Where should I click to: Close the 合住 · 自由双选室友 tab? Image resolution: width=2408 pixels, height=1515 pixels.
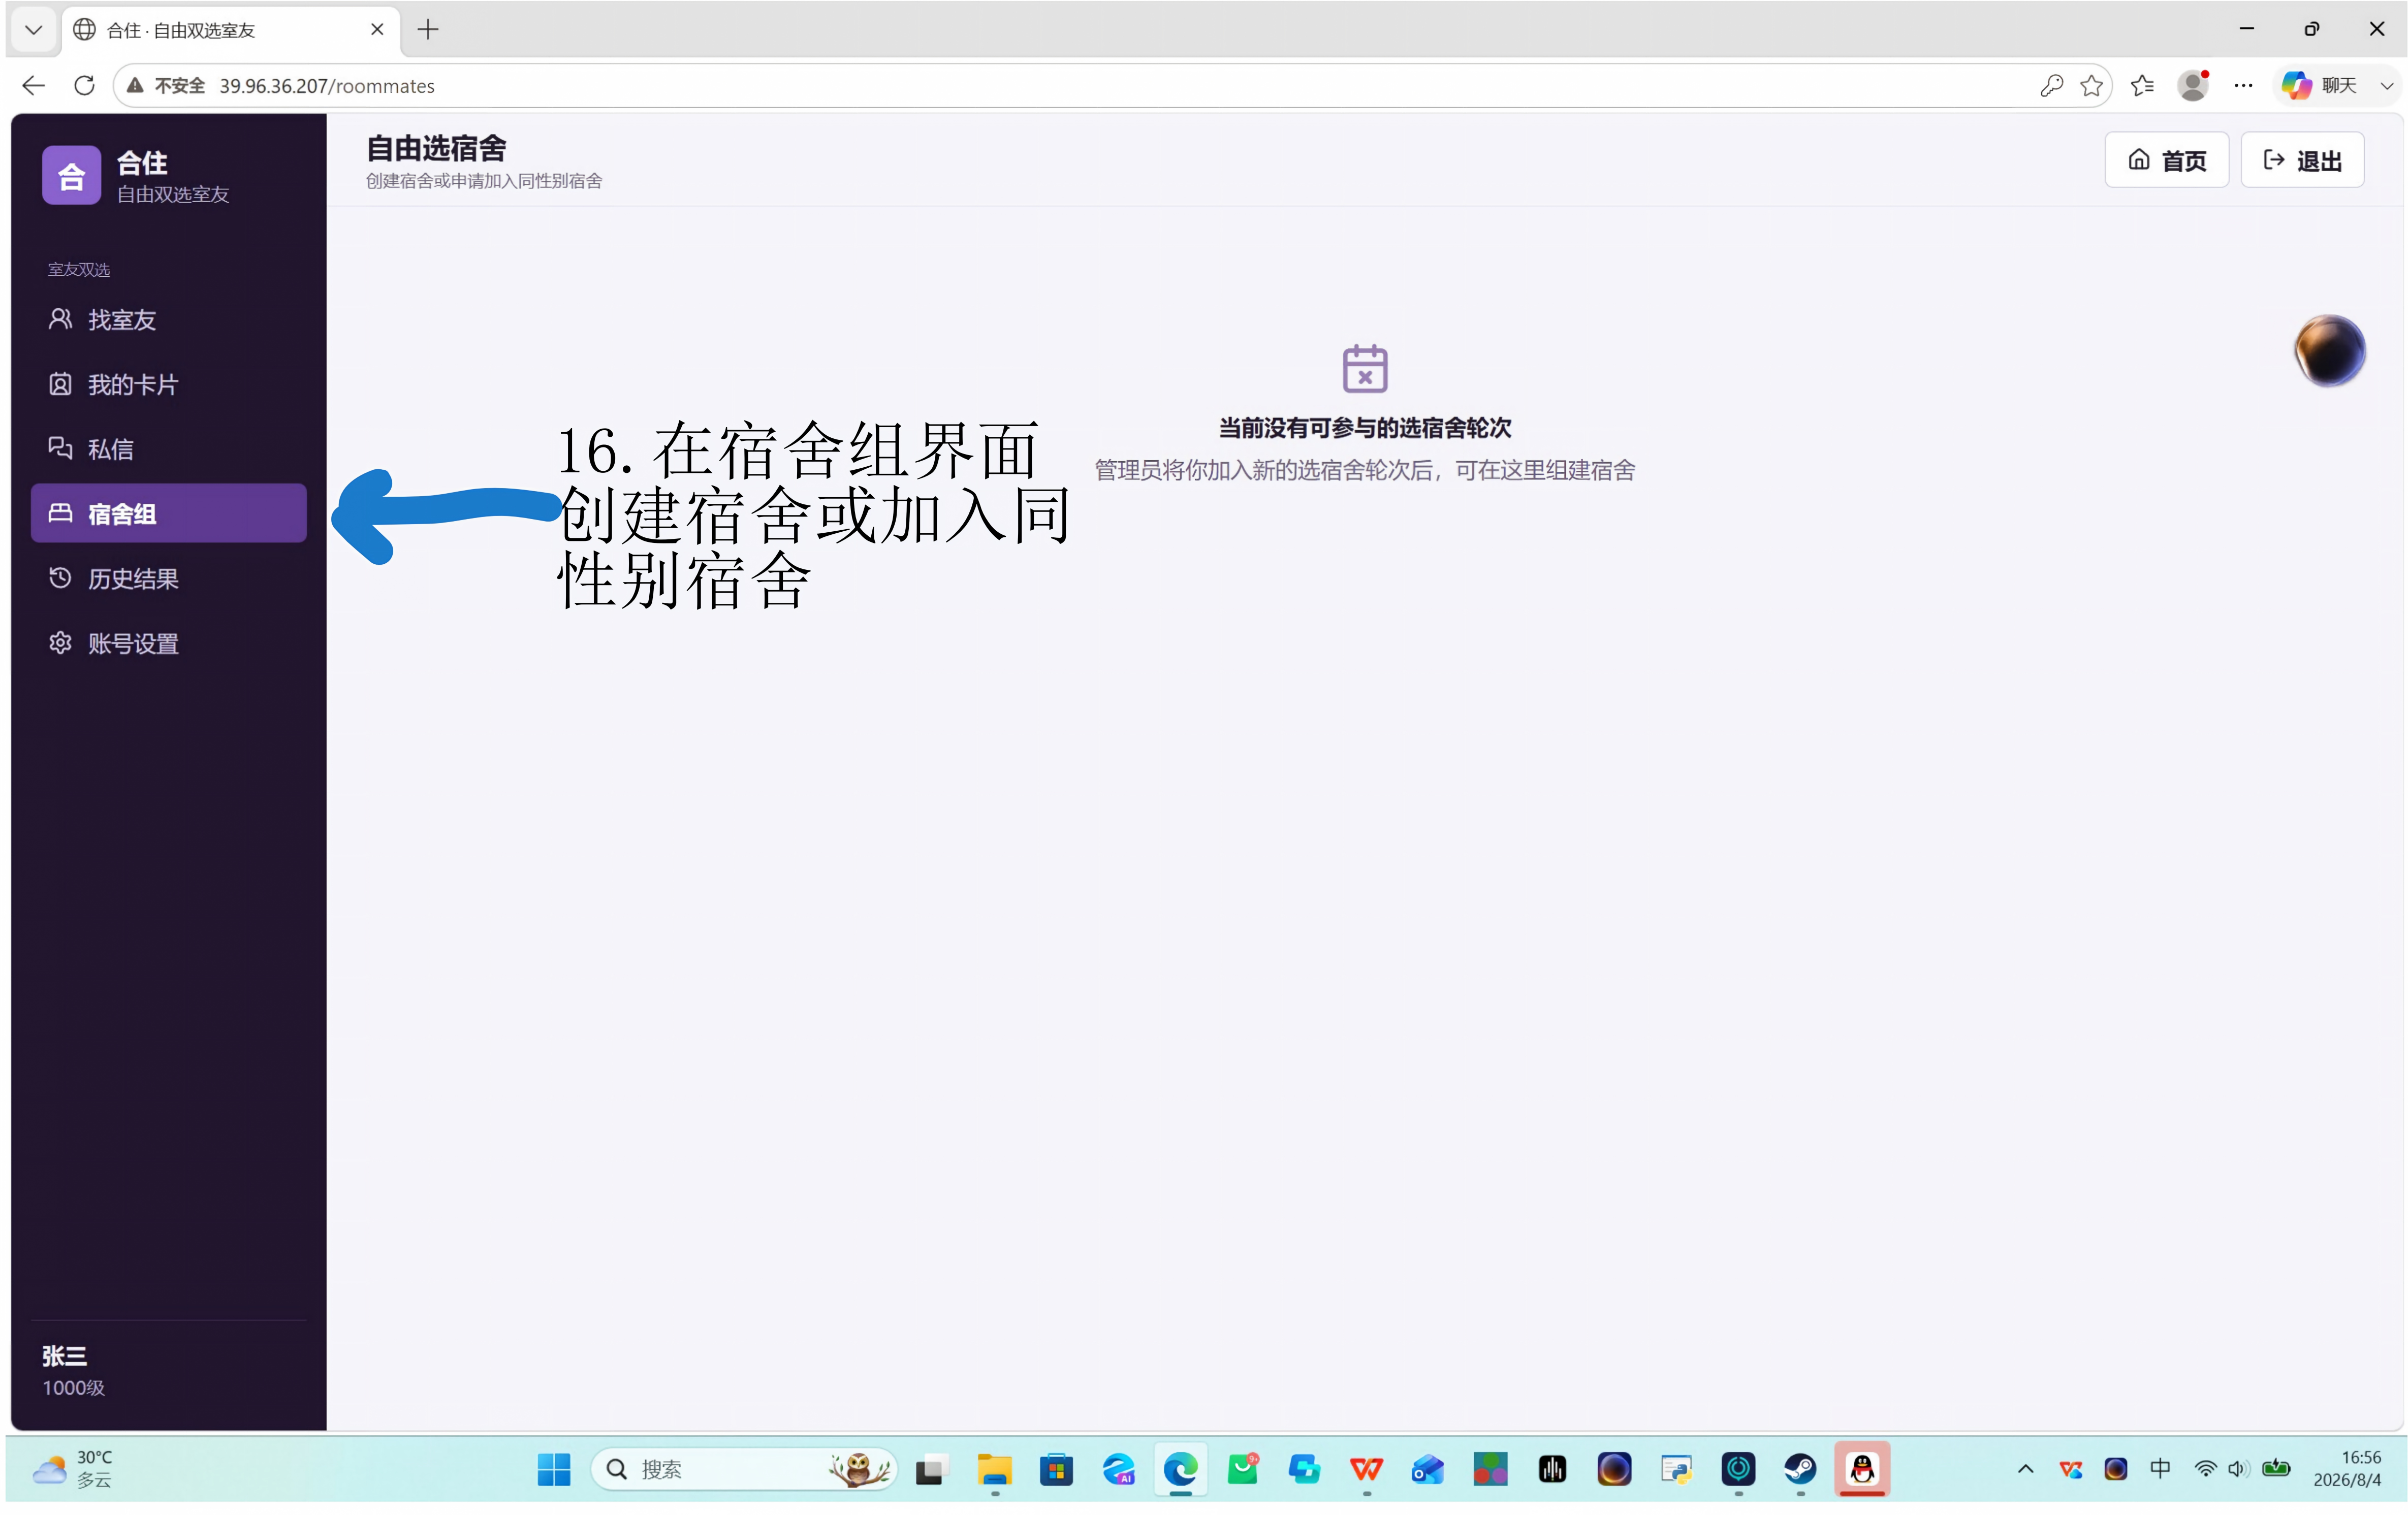377,30
